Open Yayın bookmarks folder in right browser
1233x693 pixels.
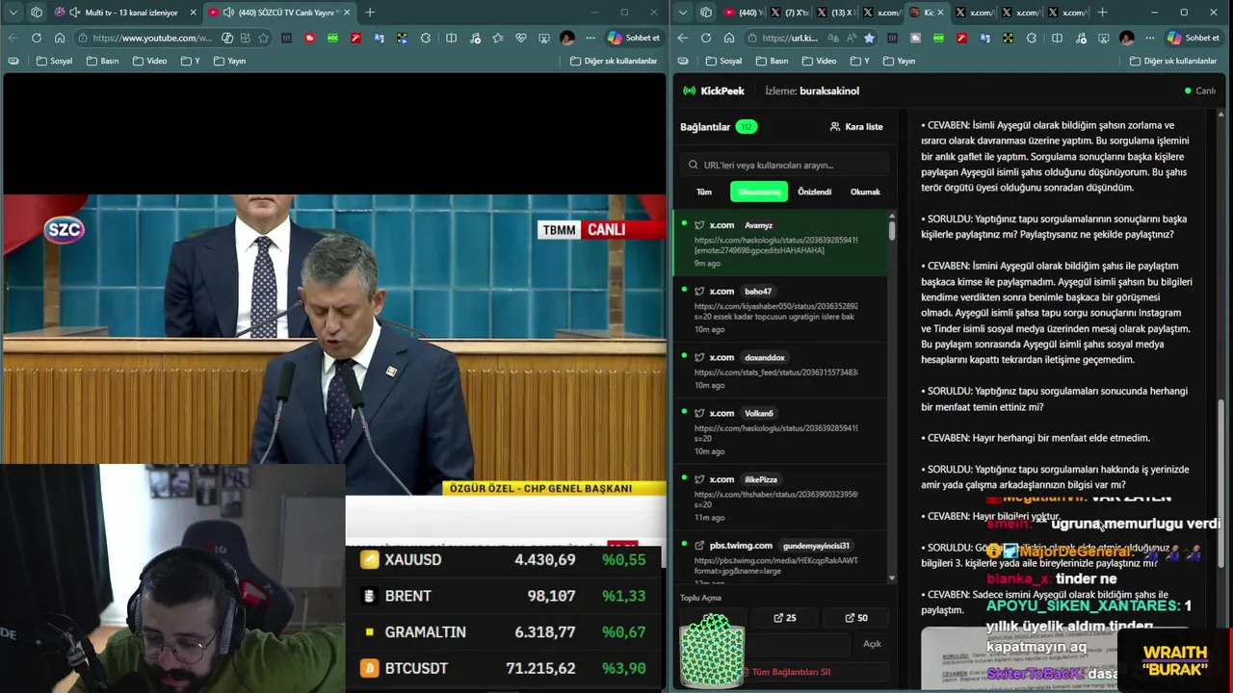click(x=898, y=61)
